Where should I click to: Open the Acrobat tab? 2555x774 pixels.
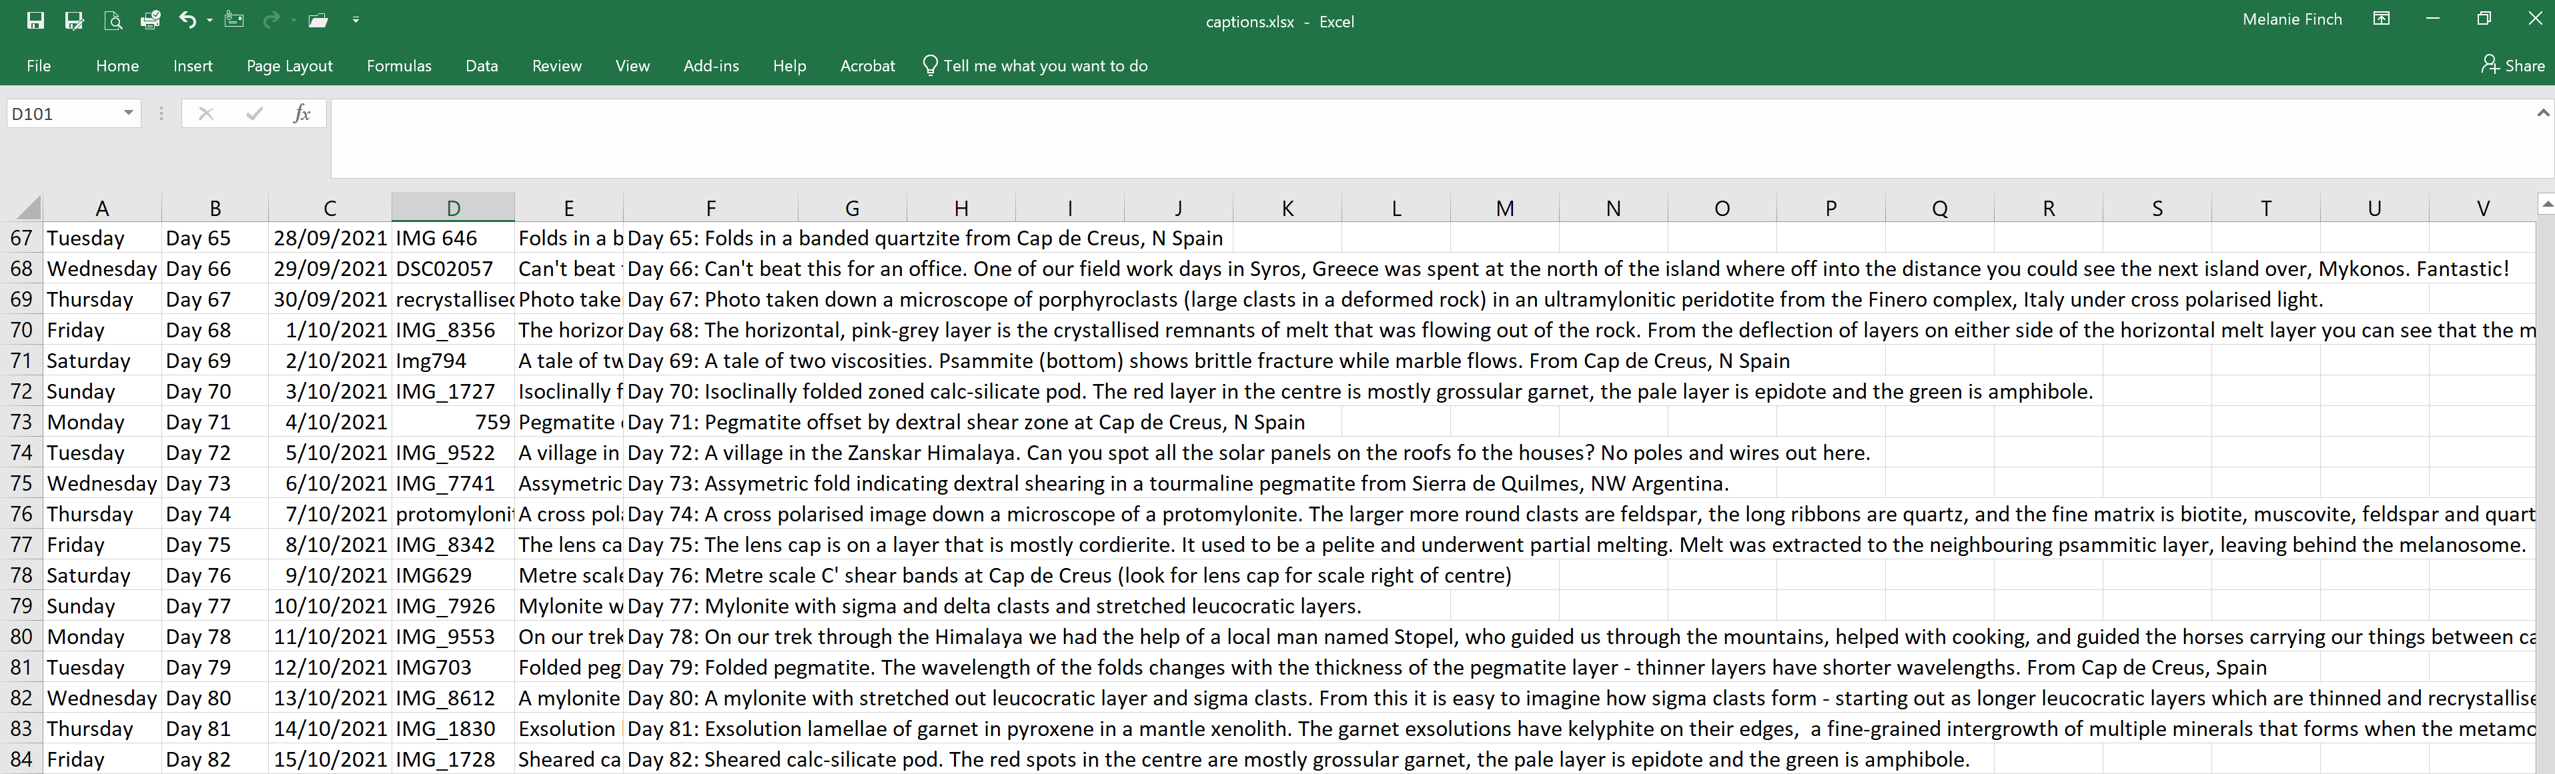click(x=868, y=65)
